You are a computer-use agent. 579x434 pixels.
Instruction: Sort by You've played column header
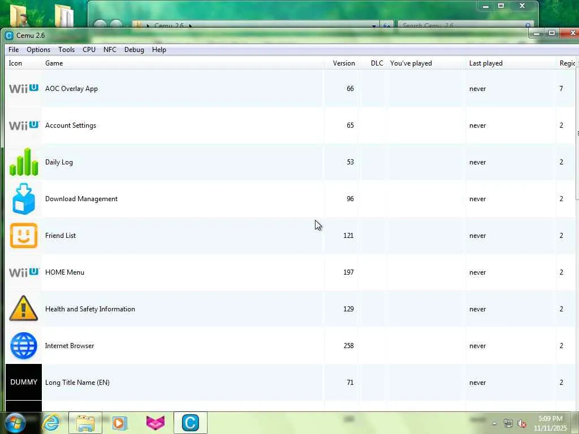point(426,63)
